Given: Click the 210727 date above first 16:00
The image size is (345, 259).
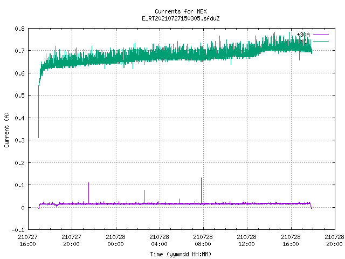Looking at the screenshot, I should 27,237.
